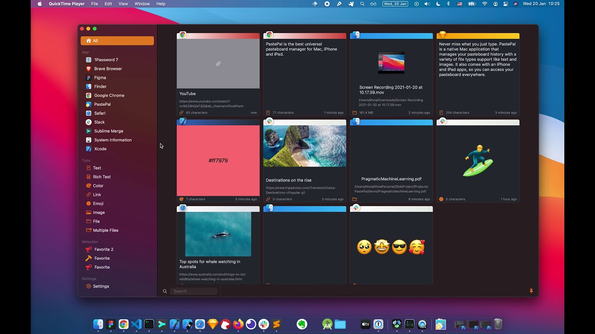Open Visual Studio Code from Dock
This screenshot has width=595, height=334.
click(x=136, y=324)
